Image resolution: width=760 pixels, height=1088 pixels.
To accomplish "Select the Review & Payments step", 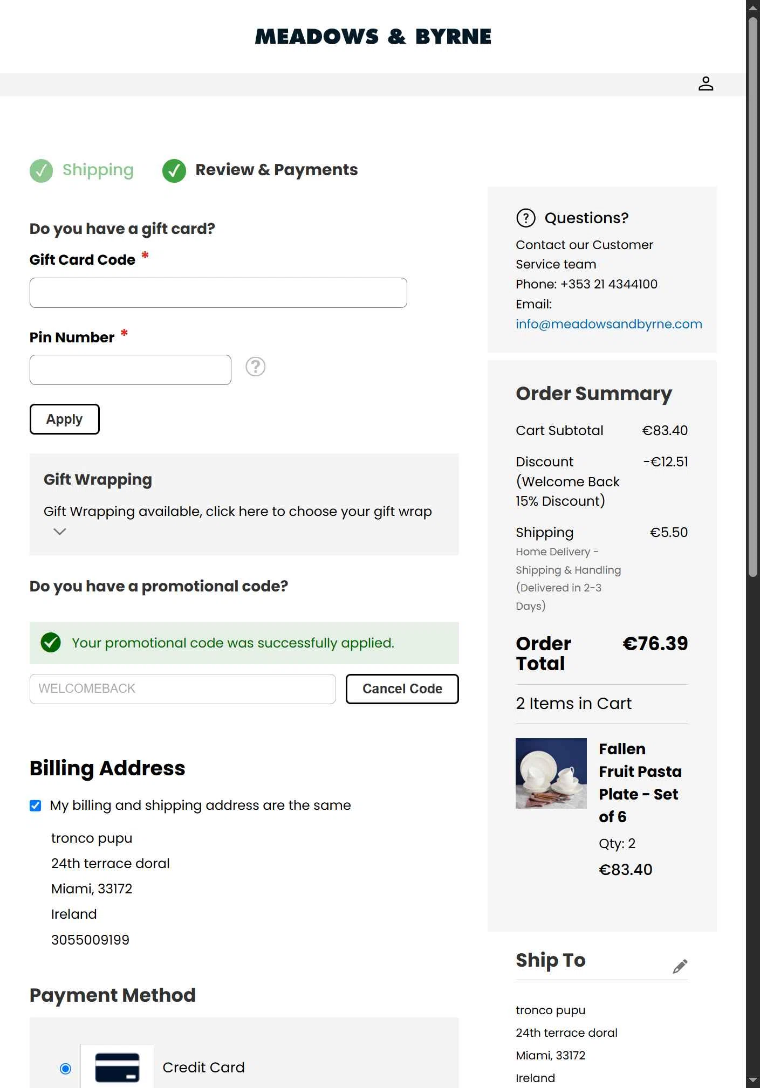I will [277, 170].
